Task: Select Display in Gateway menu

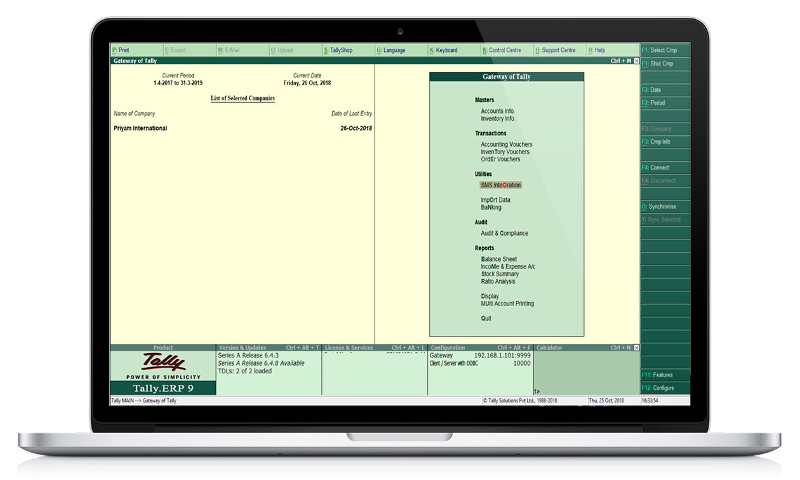Action: (x=490, y=297)
